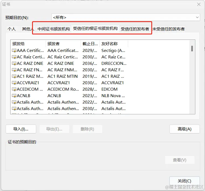Image resolution: width=205 pixels, height=191 pixels.
Task: Click issuer cell ACEDICOM Ro...
Action: pyautogui.click(x=63, y=89)
